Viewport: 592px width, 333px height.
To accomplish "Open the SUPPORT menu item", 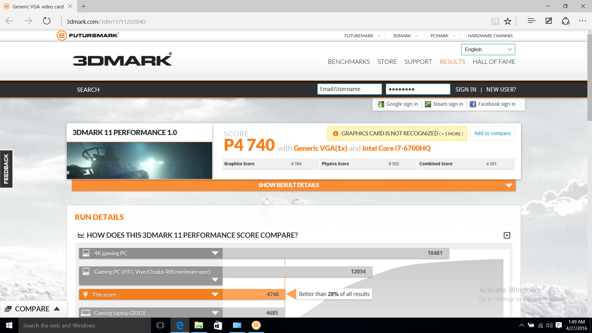I will click(418, 62).
